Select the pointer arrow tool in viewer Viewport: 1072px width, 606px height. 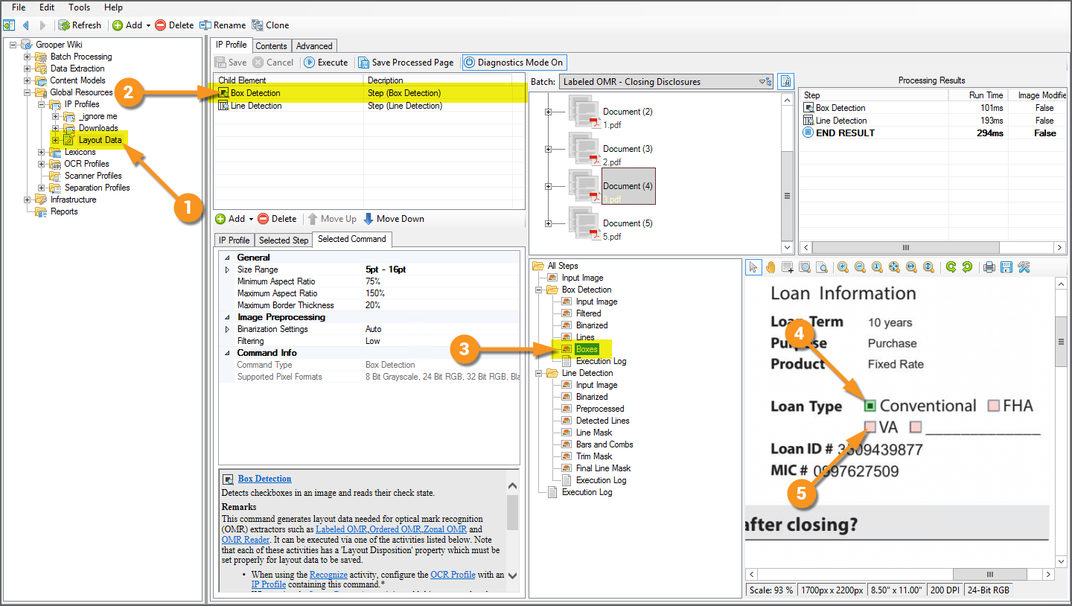(x=753, y=267)
